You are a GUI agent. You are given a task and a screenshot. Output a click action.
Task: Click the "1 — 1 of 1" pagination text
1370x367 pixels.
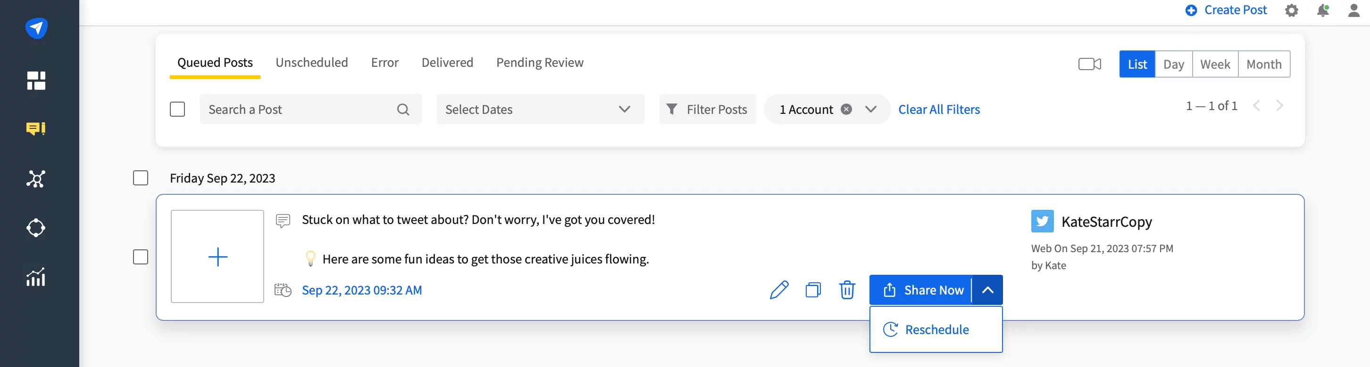coord(1211,105)
